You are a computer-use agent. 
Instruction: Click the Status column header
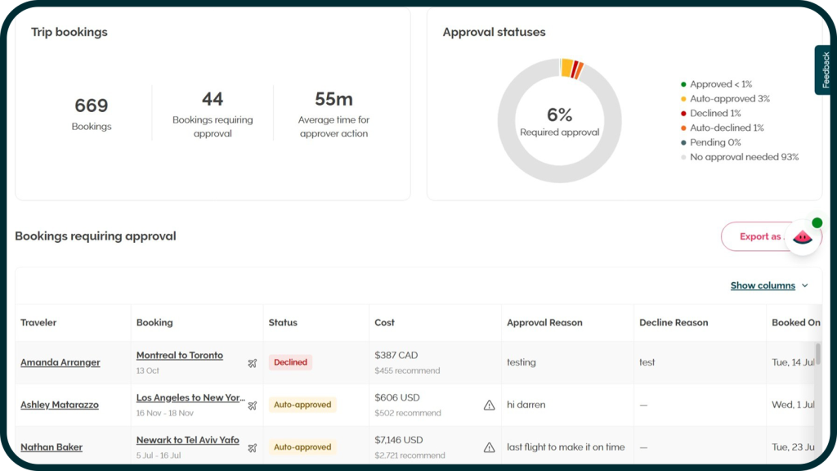[283, 322]
